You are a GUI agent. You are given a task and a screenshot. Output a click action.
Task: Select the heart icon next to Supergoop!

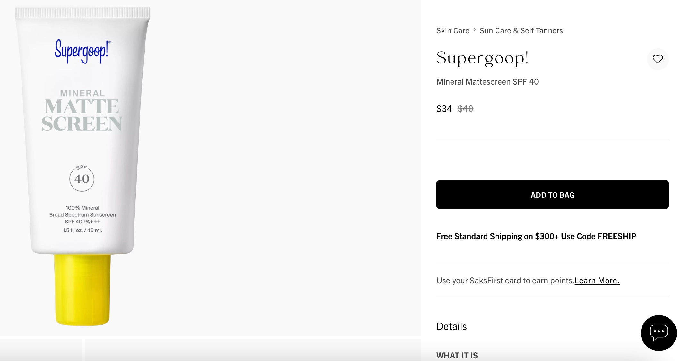point(658,59)
